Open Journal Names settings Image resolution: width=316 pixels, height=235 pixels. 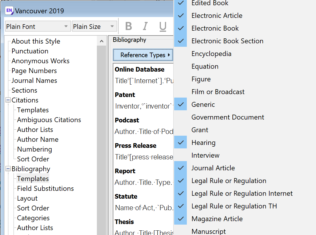point(34,81)
